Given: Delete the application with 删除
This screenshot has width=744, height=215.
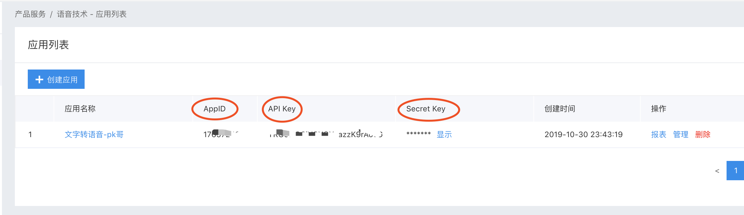Looking at the screenshot, I should pyautogui.click(x=703, y=135).
